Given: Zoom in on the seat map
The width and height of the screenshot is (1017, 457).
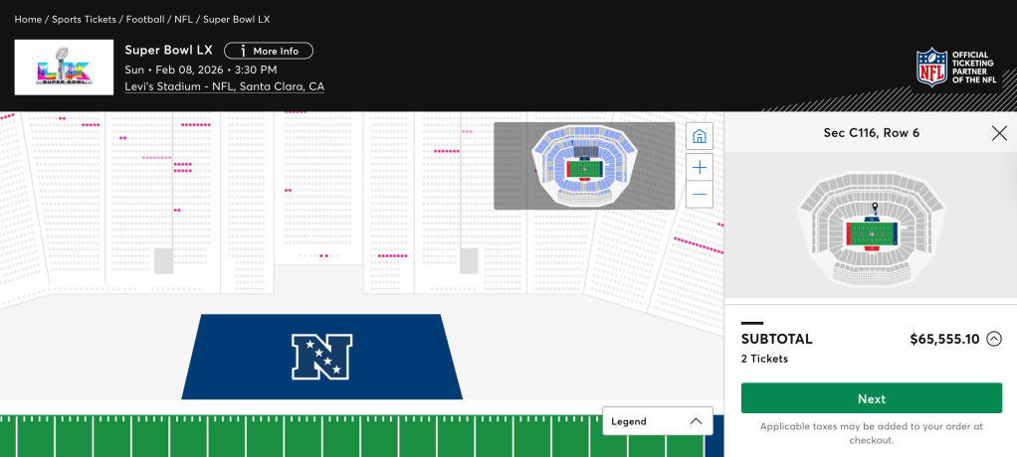Looking at the screenshot, I should click(700, 167).
